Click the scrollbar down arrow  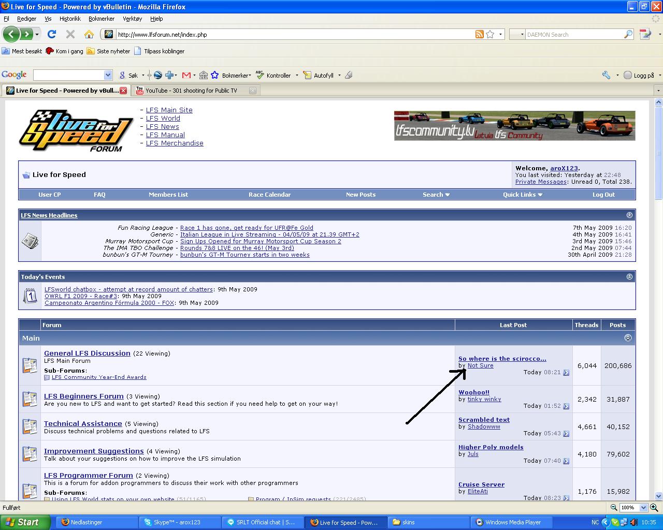tap(658, 496)
